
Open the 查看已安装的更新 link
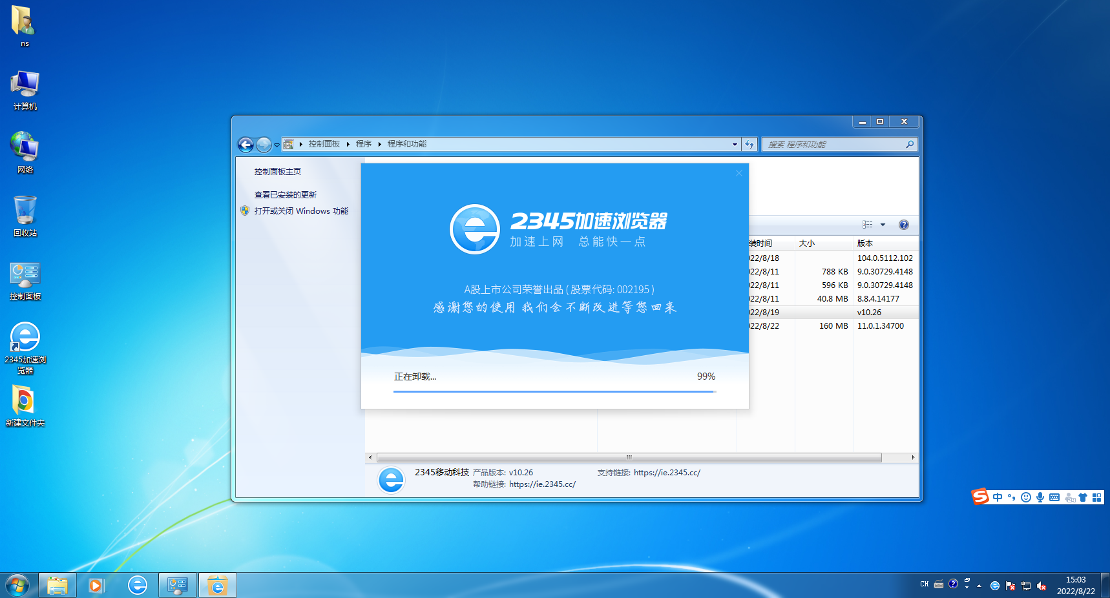point(286,195)
